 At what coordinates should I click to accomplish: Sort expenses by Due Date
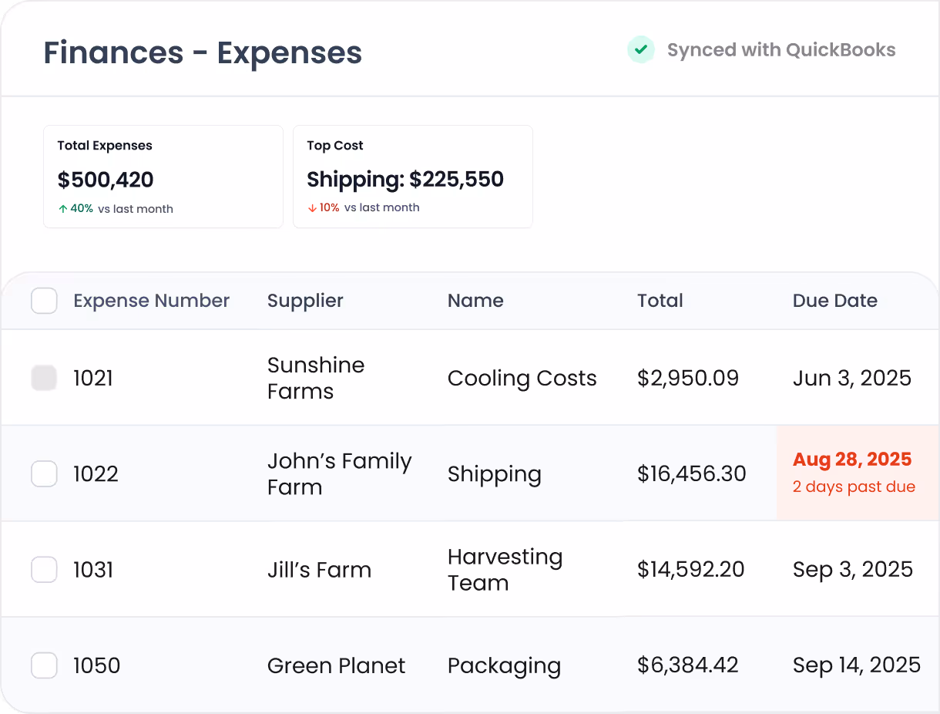[835, 301]
